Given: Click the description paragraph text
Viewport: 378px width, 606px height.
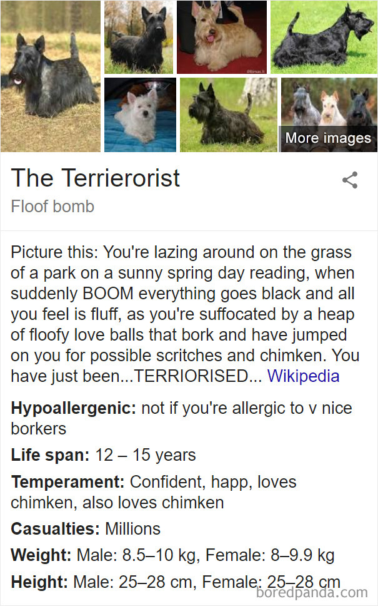Looking at the screenshot, I should tap(181, 313).
